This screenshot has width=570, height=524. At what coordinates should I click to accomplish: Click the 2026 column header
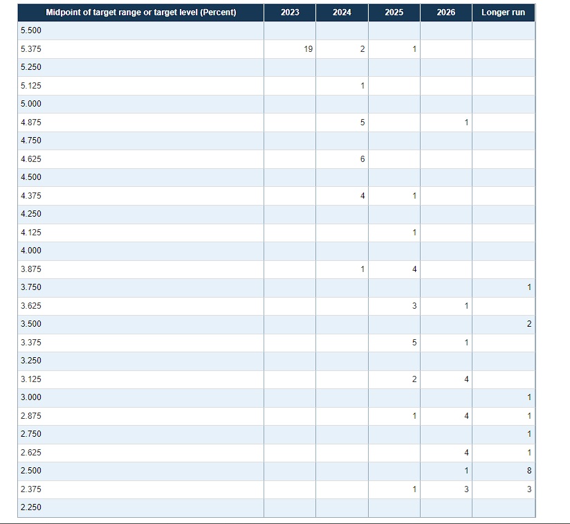point(446,12)
